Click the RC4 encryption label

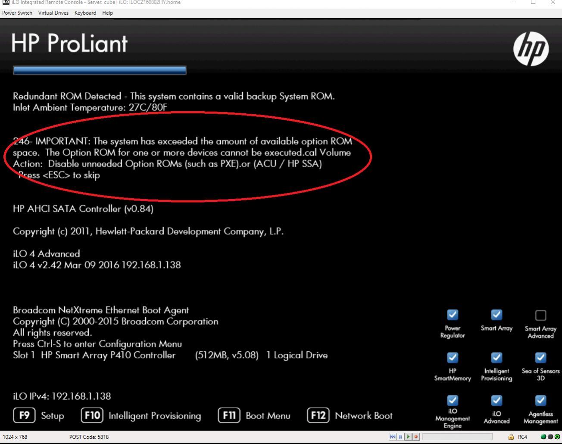522,437
